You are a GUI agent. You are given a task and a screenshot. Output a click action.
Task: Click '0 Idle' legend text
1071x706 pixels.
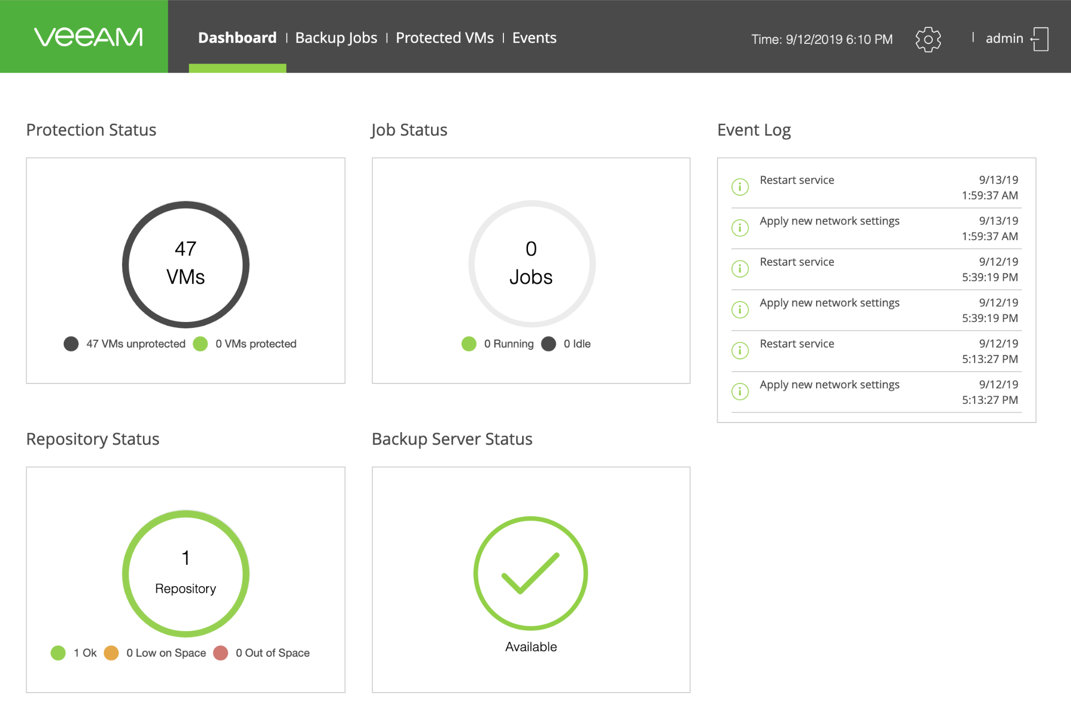pyautogui.click(x=577, y=343)
